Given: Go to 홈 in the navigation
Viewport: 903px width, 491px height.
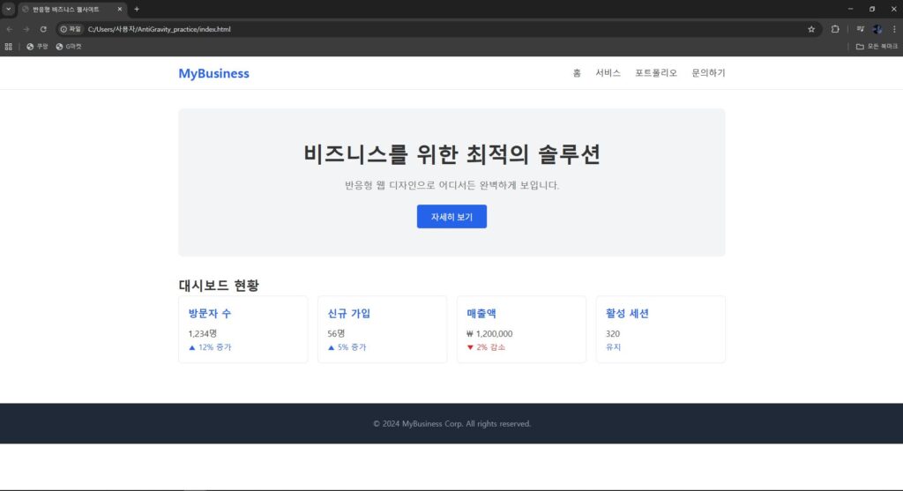Looking at the screenshot, I should point(577,73).
